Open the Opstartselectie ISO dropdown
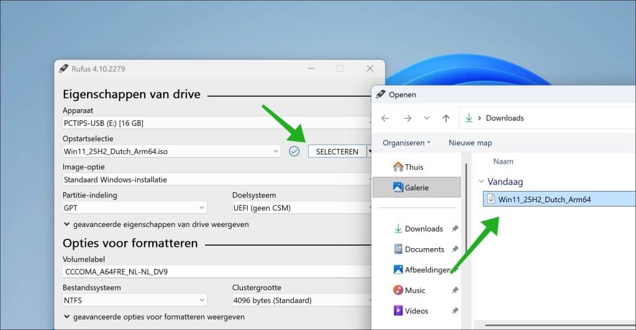This screenshot has height=330, width=636. (x=276, y=151)
